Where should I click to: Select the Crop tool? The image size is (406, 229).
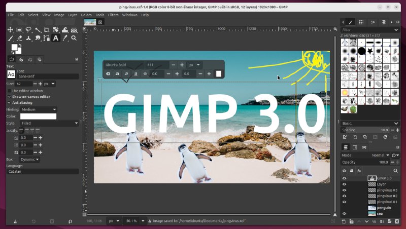point(47,30)
